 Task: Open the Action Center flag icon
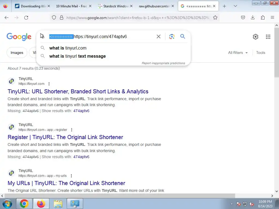tap(238, 204)
